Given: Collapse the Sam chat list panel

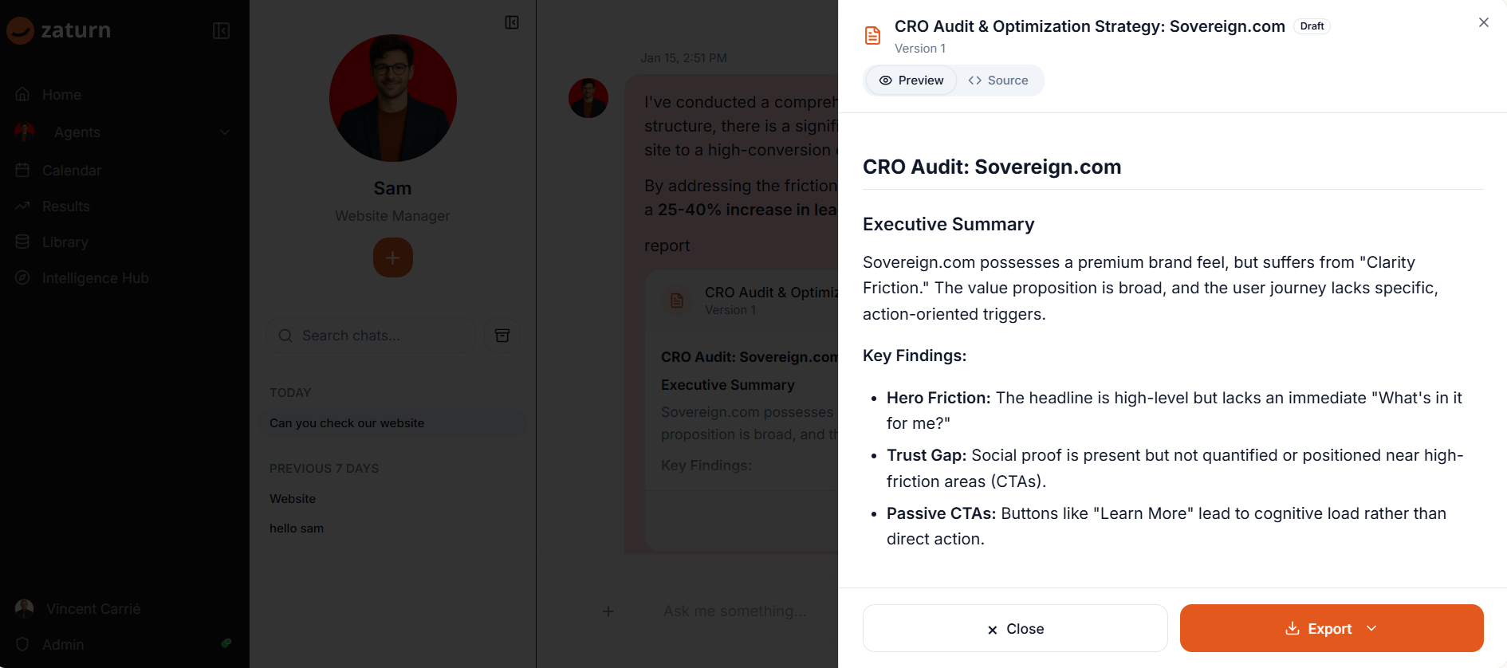Looking at the screenshot, I should [x=512, y=22].
